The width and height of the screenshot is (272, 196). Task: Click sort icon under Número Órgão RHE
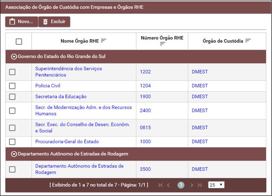162,44
